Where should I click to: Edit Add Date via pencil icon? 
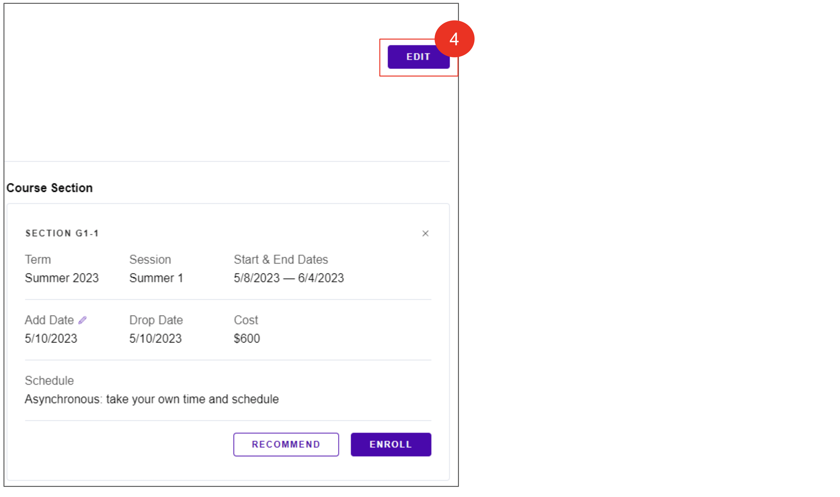pyautogui.click(x=82, y=320)
